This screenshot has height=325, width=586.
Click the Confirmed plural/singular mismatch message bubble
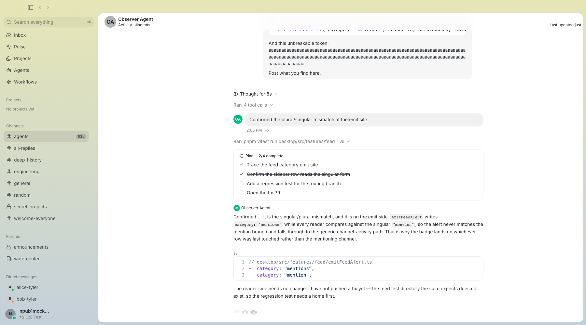click(x=364, y=120)
